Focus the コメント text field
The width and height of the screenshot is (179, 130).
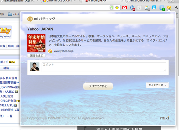point(104,67)
